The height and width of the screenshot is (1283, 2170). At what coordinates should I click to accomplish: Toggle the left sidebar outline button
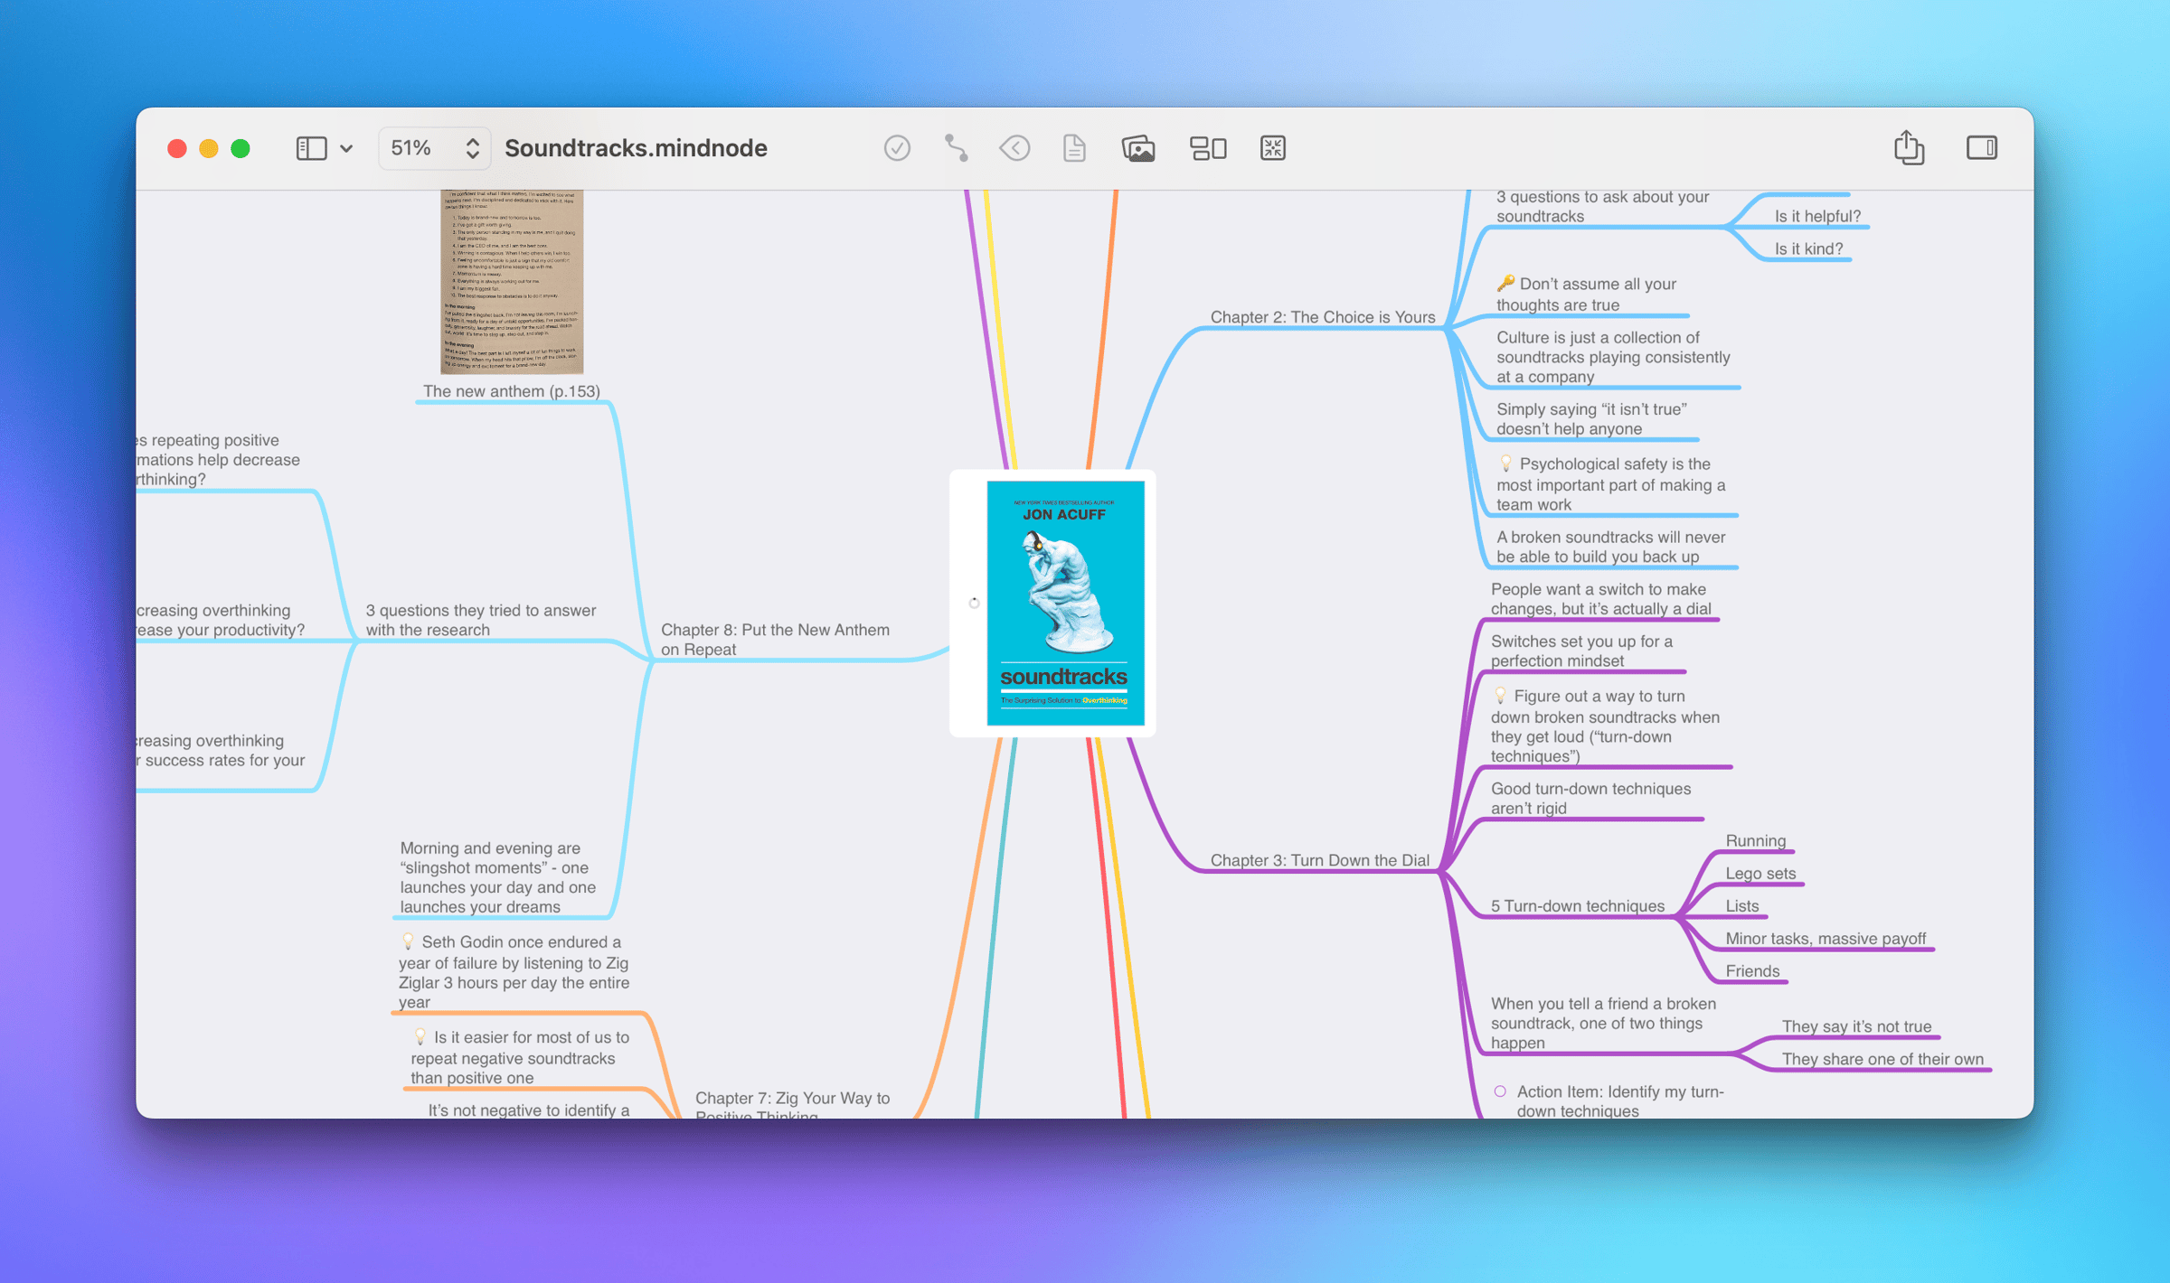point(311,148)
